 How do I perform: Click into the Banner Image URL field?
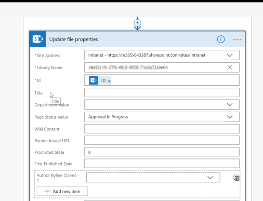tap(162, 140)
